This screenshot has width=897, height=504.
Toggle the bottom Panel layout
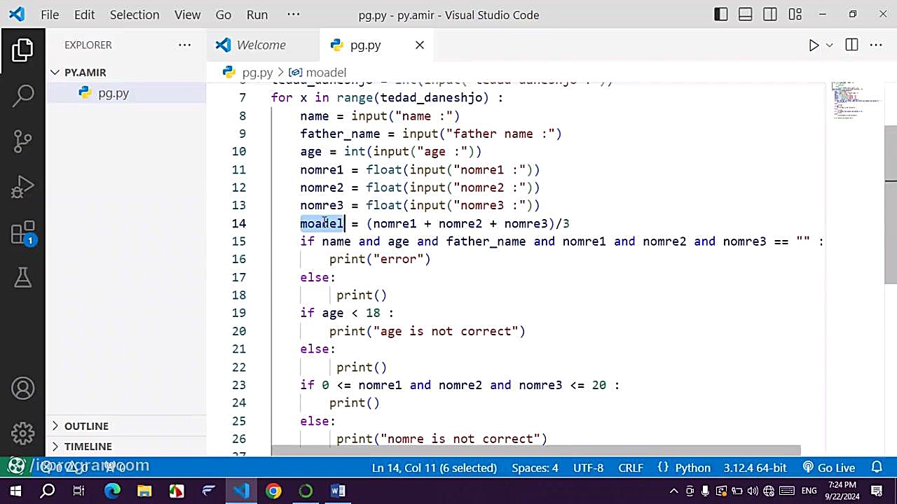click(746, 15)
